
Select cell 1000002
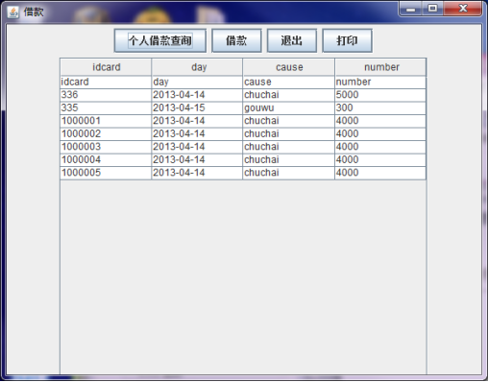tap(106, 134)
